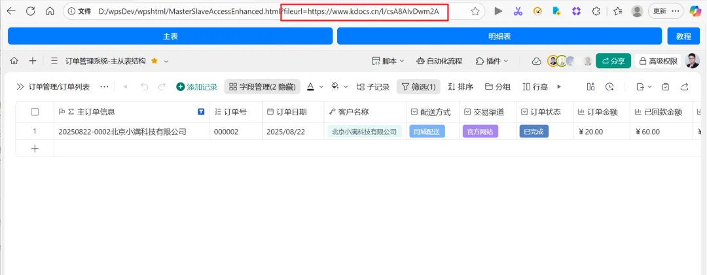Screen dimensions: 707x275
Task: Open 自动化流程
Action: 440,61
